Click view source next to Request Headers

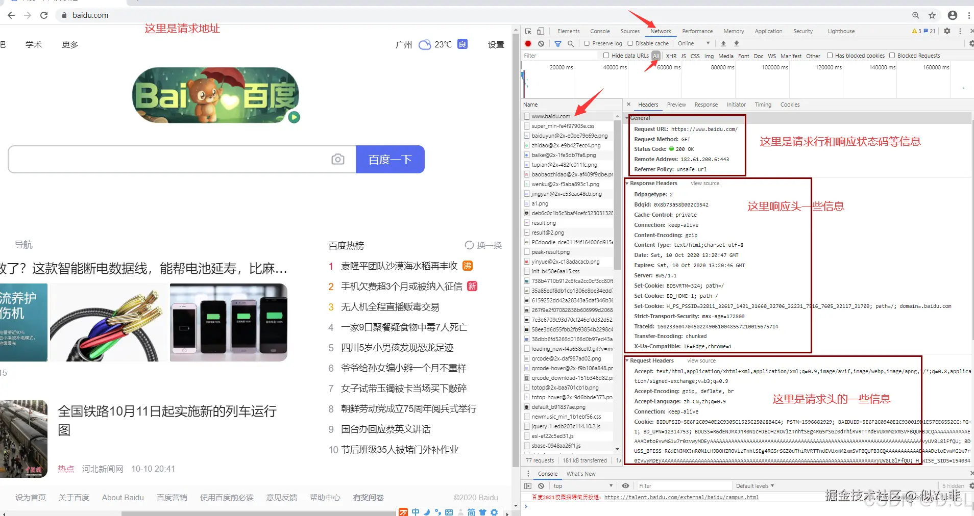(701, 360)
